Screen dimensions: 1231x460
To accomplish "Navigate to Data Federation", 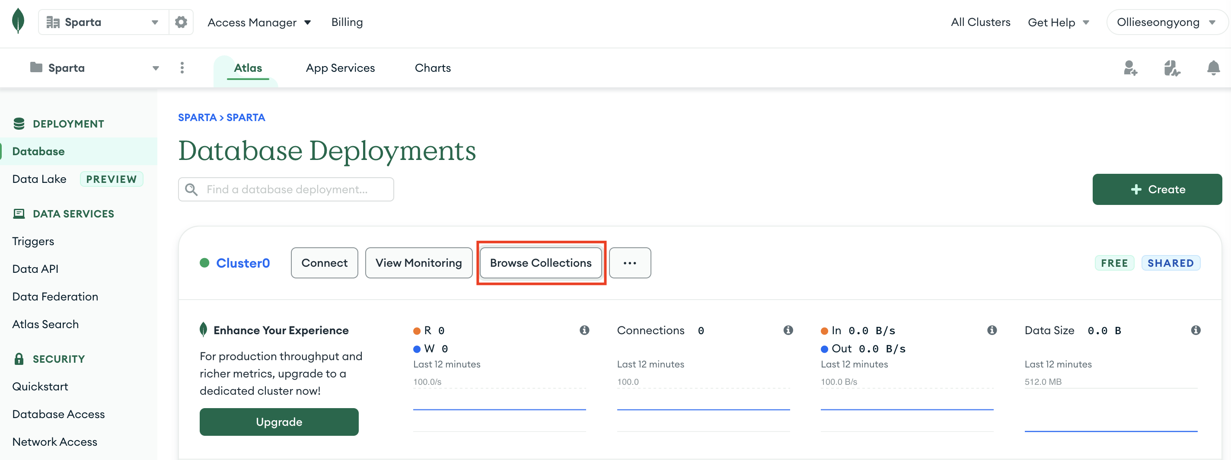I will [55, 297].
